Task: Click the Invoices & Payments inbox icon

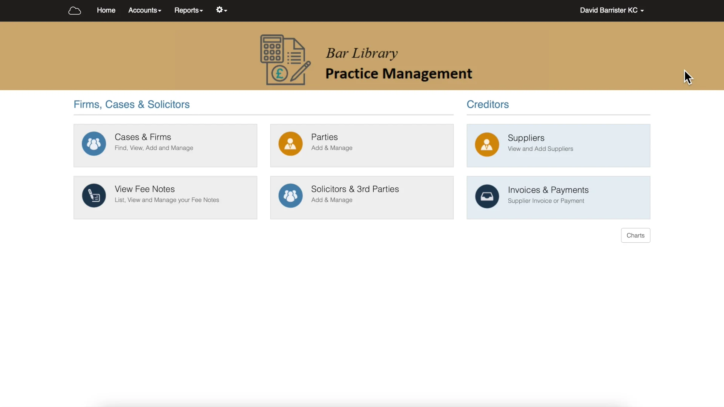Action: click(487, 196)
